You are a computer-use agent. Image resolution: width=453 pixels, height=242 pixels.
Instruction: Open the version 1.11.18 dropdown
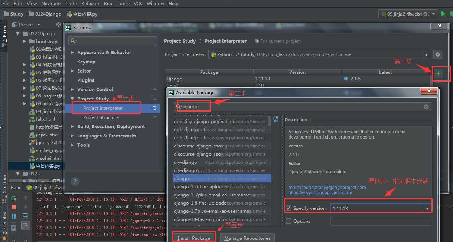[x=427, y=209]
